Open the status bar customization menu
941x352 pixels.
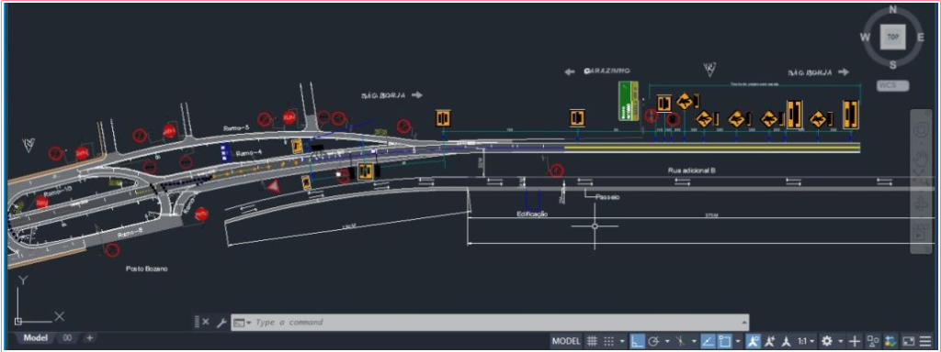(925, 341)
